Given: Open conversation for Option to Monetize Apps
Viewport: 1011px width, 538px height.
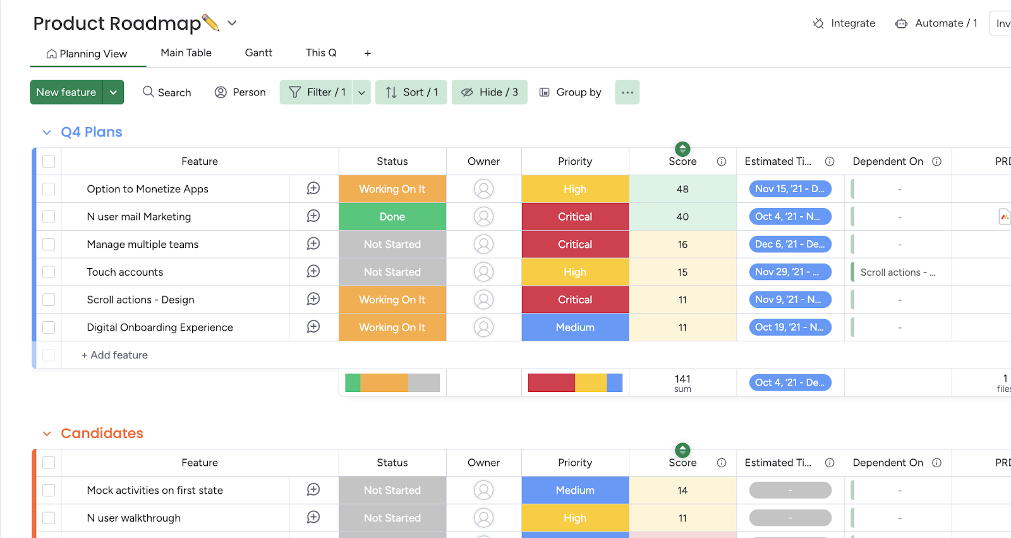Looking at the screenshot, I should [313, 188].
